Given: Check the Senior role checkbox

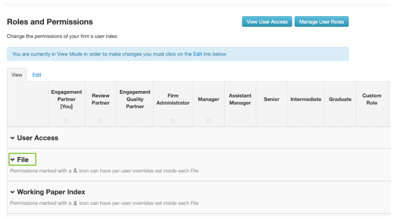Looking at the screenshot, I should (271, 121).
